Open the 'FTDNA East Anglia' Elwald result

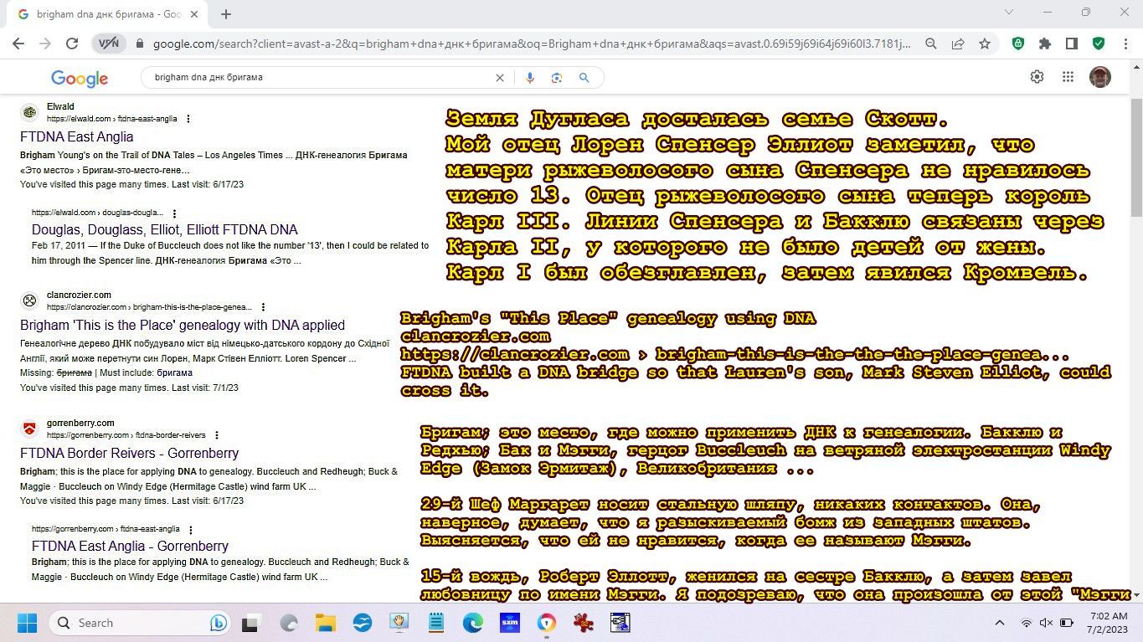[76, 136]
